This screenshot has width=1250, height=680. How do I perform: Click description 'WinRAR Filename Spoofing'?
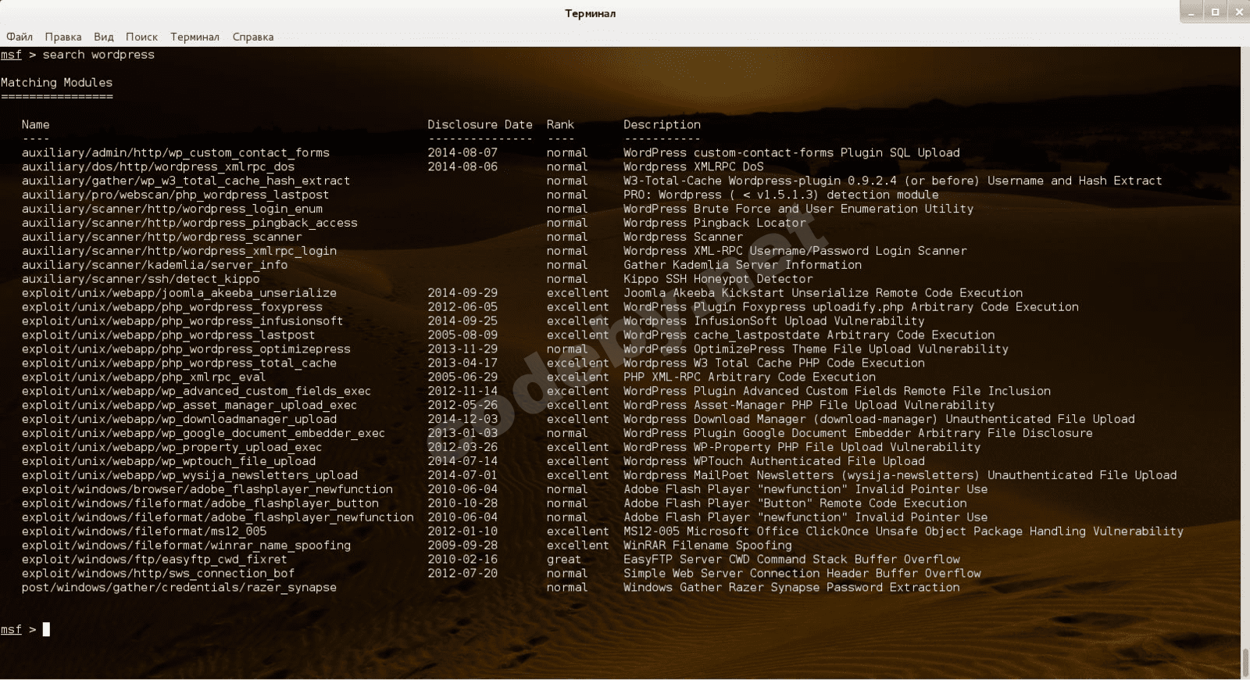click(x=708, y=547)
